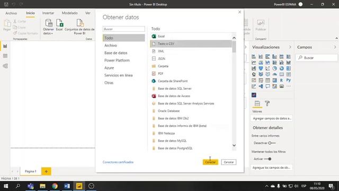Open the Windows Start menu

tap(6, 186)
